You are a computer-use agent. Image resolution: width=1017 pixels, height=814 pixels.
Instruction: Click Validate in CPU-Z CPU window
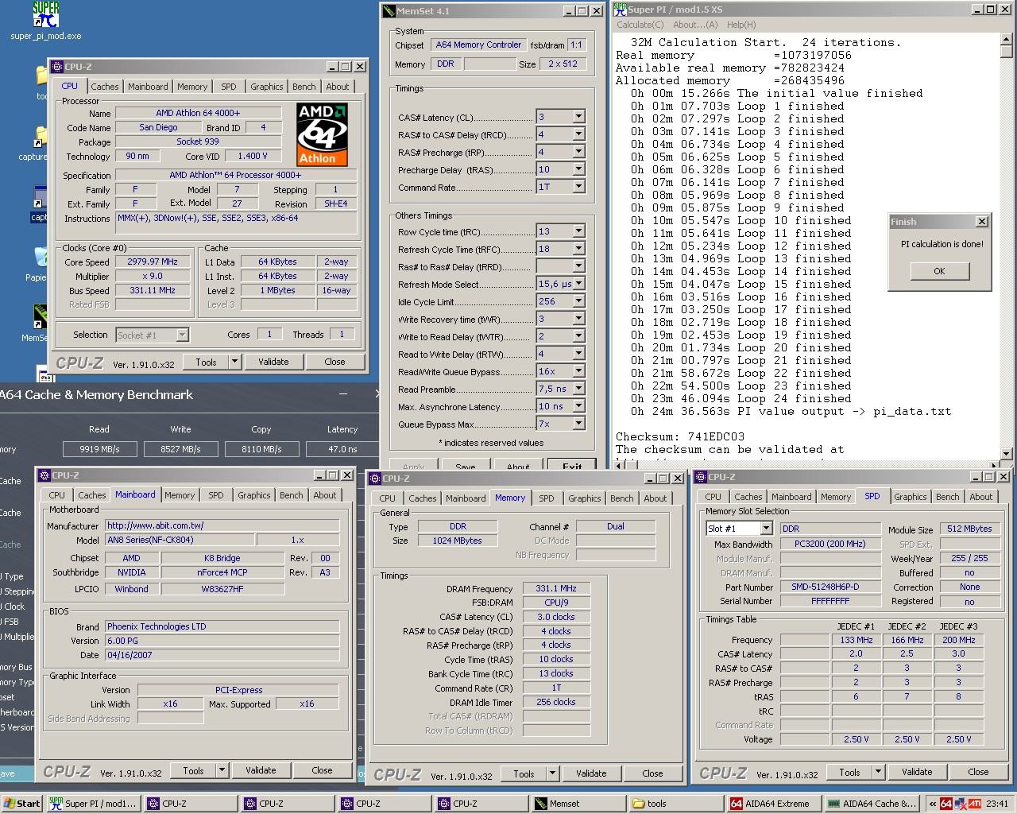[273, 362]
